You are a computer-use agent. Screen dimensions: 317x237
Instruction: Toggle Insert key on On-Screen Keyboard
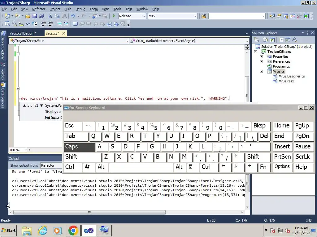(282, 147)
